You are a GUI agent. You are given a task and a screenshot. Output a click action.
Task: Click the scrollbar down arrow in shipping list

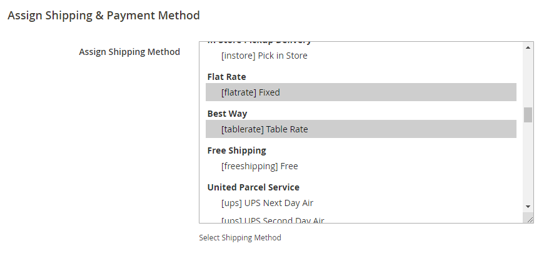pos(528,206)
